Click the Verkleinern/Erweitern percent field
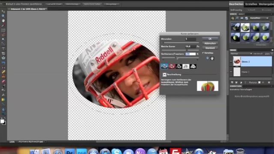 pyautogui.click(x=191, y=54)
